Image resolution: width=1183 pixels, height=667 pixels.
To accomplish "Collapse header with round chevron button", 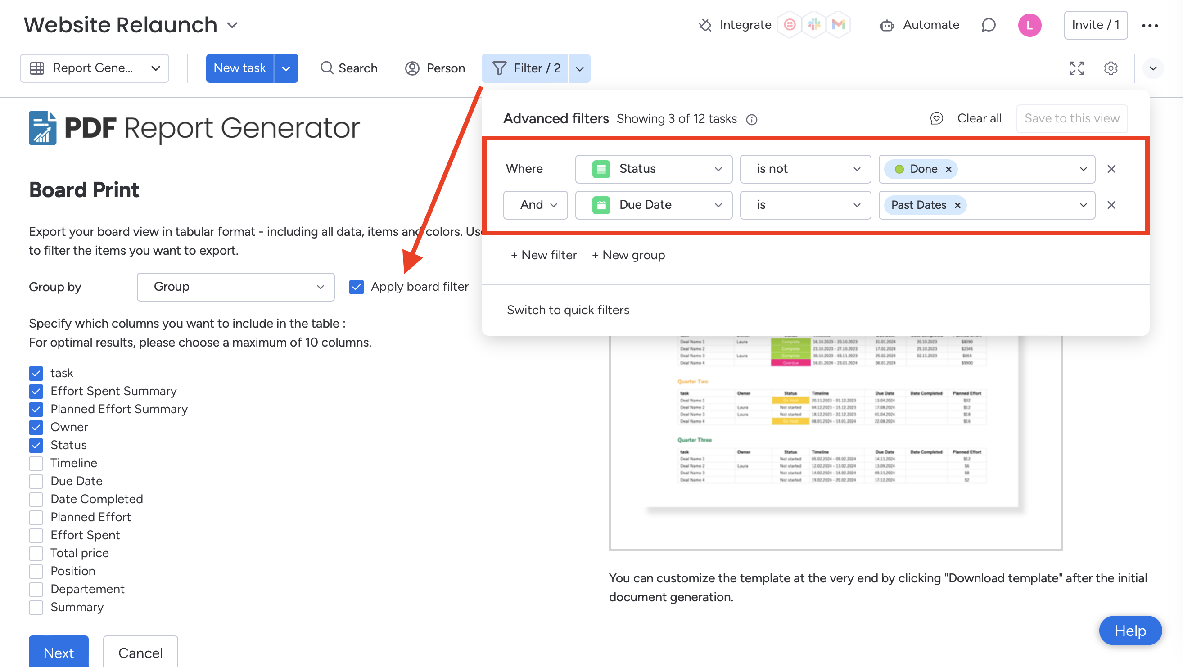I will click(x=1153, y=68).
